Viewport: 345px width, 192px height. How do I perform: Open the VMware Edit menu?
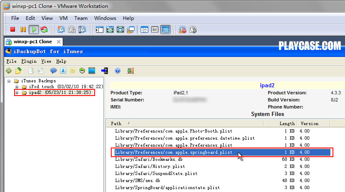click(x=30, y=18)
